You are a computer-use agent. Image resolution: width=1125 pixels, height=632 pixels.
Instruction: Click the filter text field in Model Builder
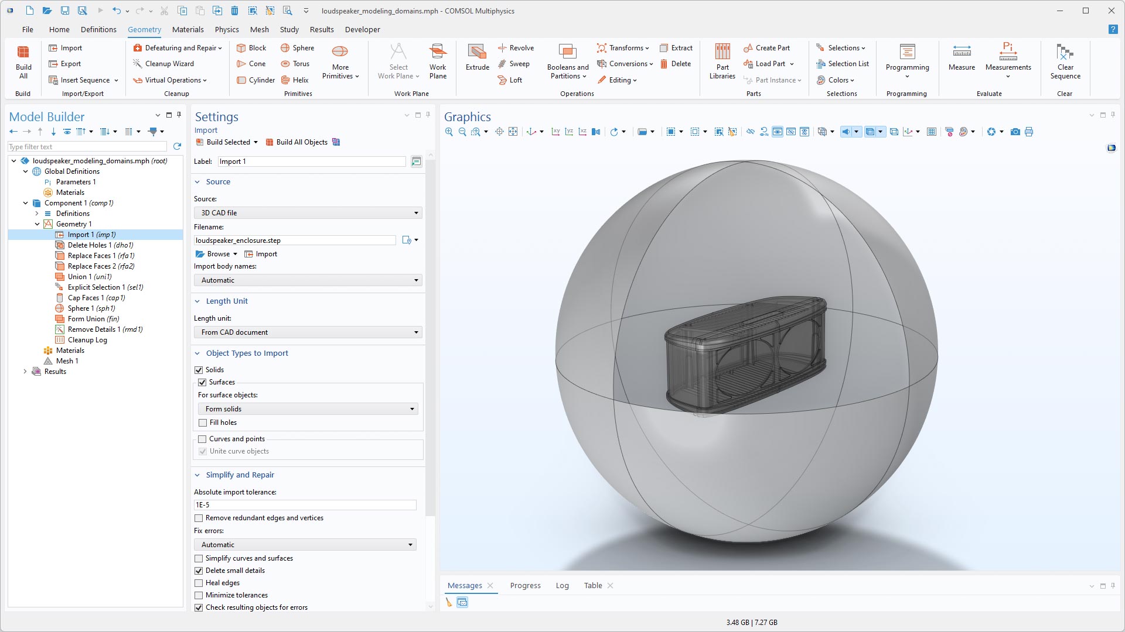coord(88,146)
